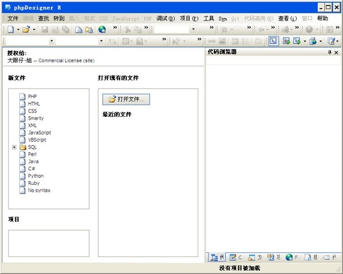The image size is (343, 274).
Task: Click the bullet list icon in lower toolbar
Action: point(246,41)
